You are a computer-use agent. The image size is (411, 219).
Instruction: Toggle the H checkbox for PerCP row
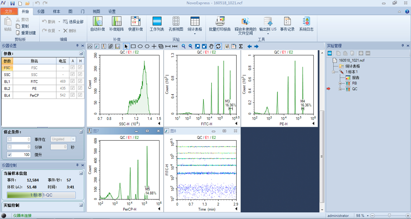(80, 95)
